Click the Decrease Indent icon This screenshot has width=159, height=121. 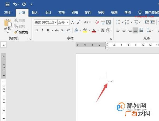pos(147,22)
